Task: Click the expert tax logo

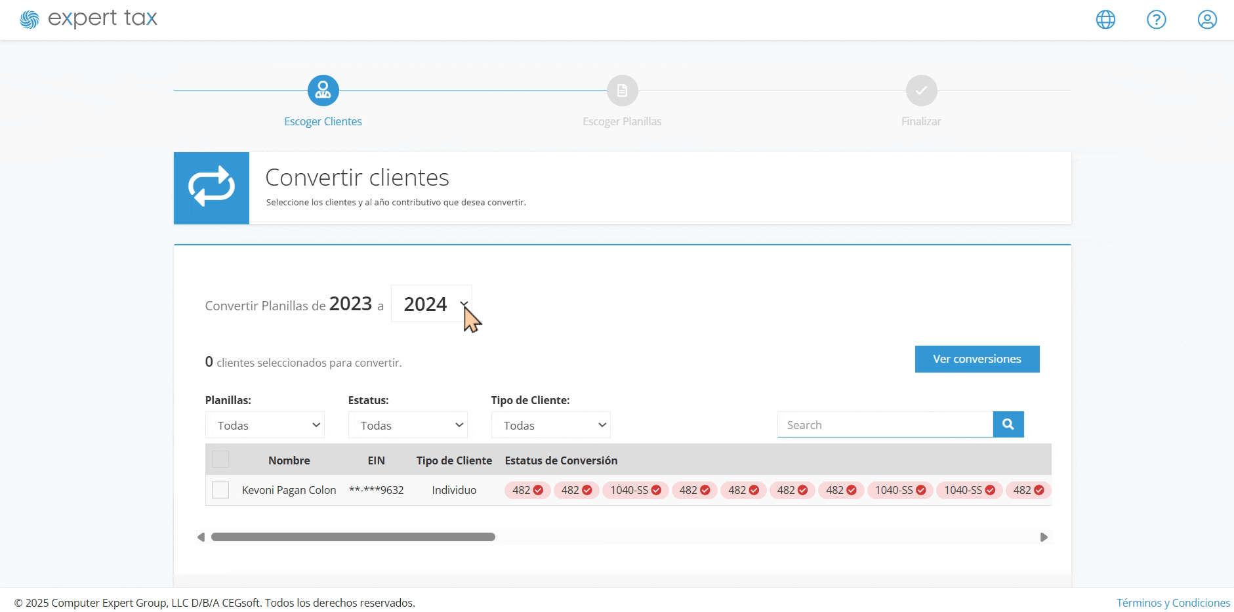Action: click(89, 19)
